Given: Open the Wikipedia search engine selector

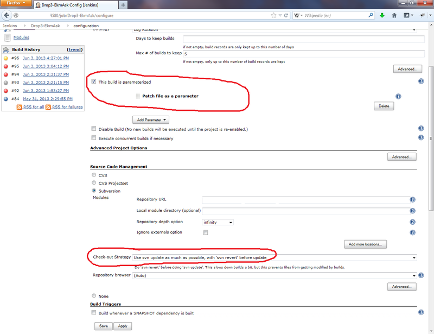Looking at the screenshot, I should (x=298, y=16).
